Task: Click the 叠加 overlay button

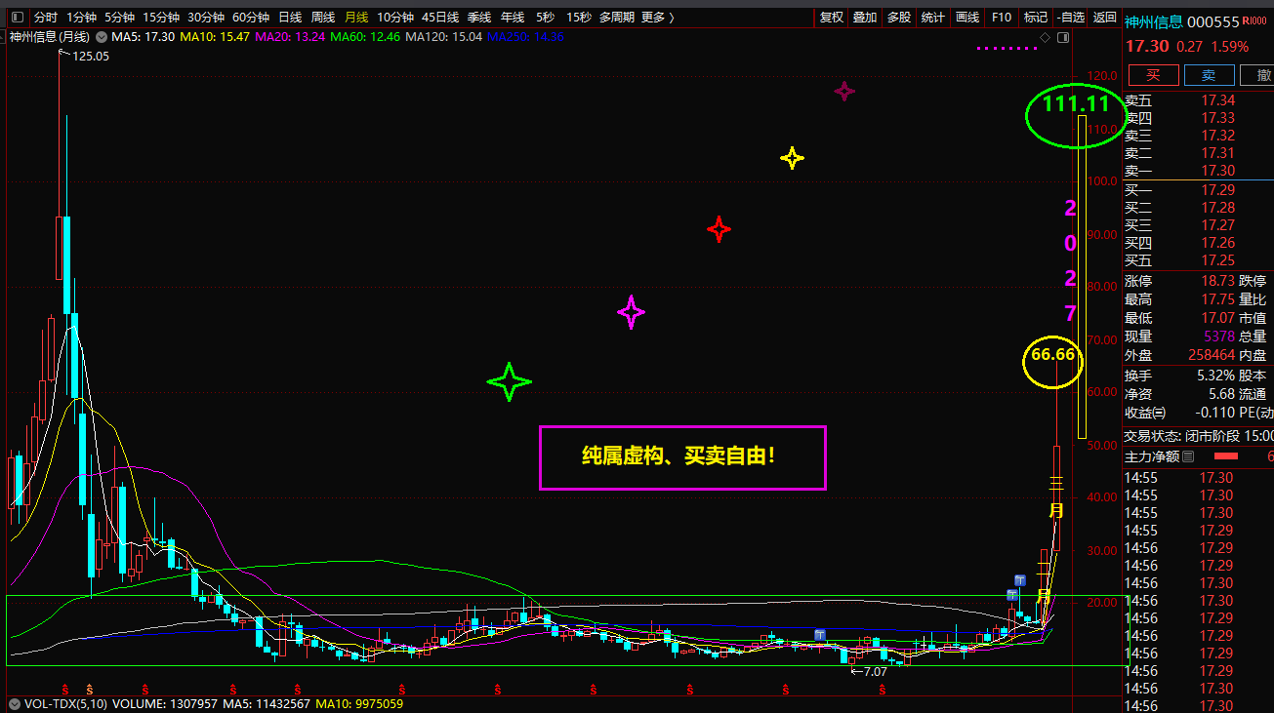Action: [865, 18]
